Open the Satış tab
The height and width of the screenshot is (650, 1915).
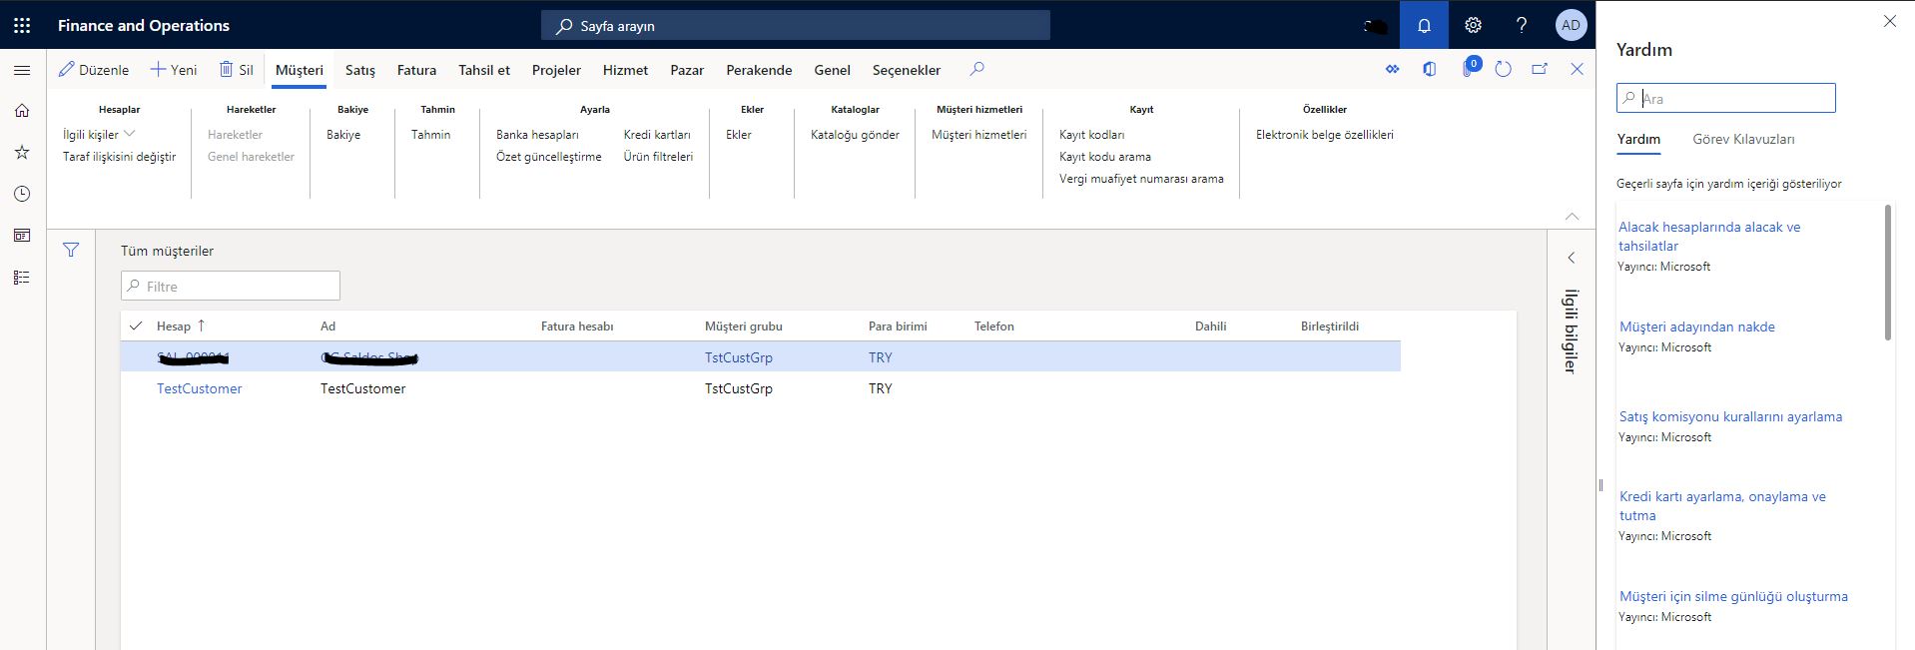[360, 70]
